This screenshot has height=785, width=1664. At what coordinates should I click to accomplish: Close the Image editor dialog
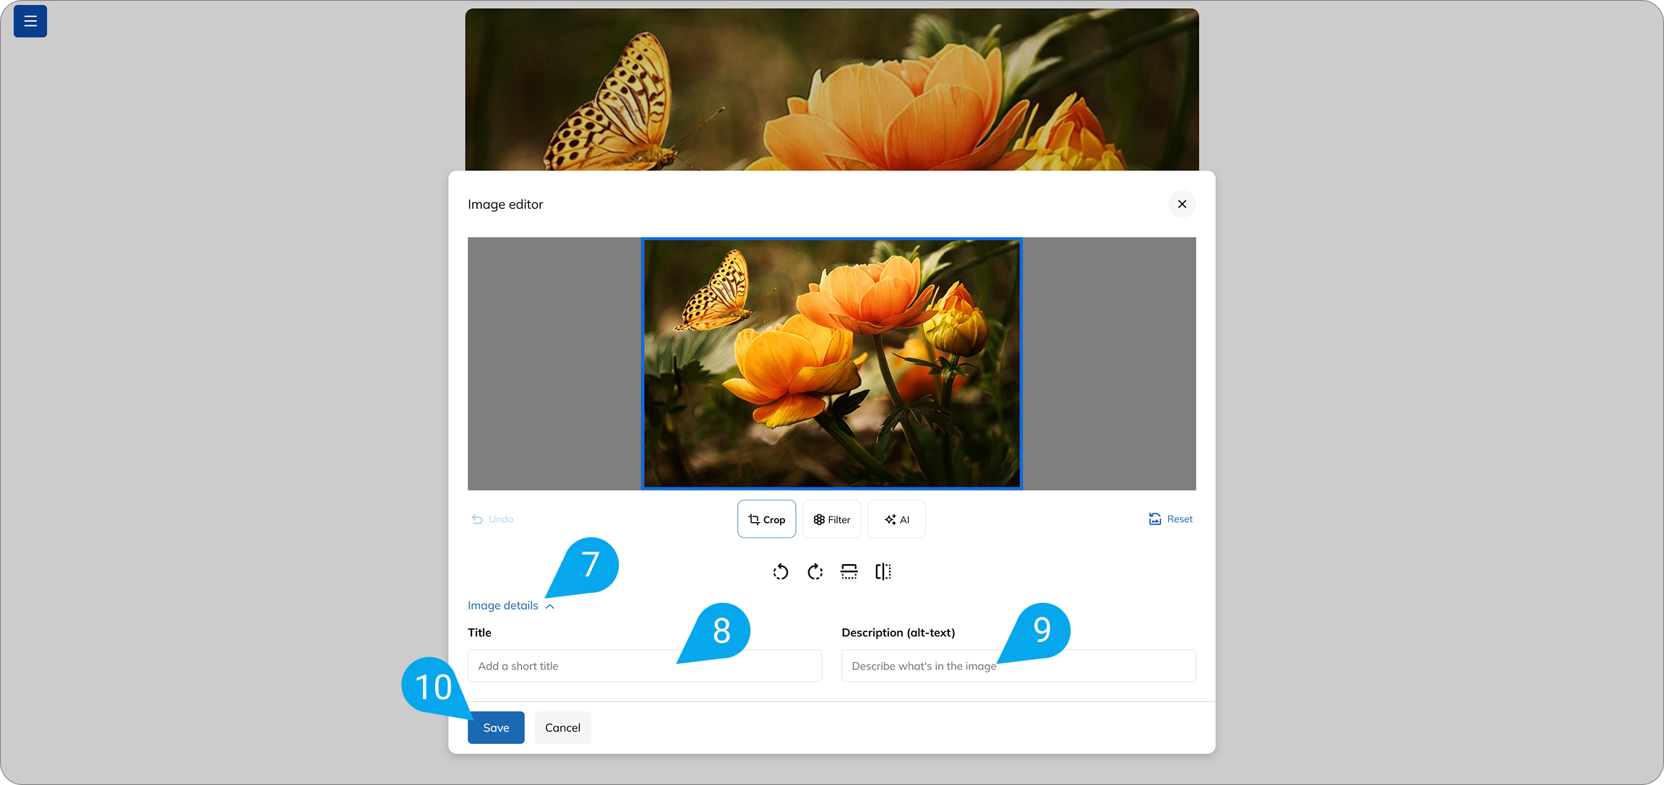[1182, 204]
